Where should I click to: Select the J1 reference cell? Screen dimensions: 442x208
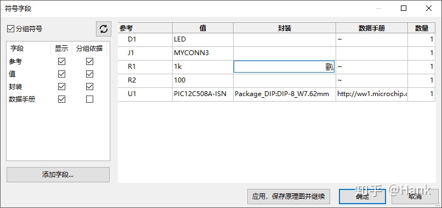click(145, 53)
